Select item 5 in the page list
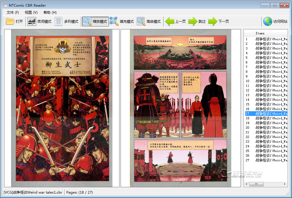 [266, 58]
